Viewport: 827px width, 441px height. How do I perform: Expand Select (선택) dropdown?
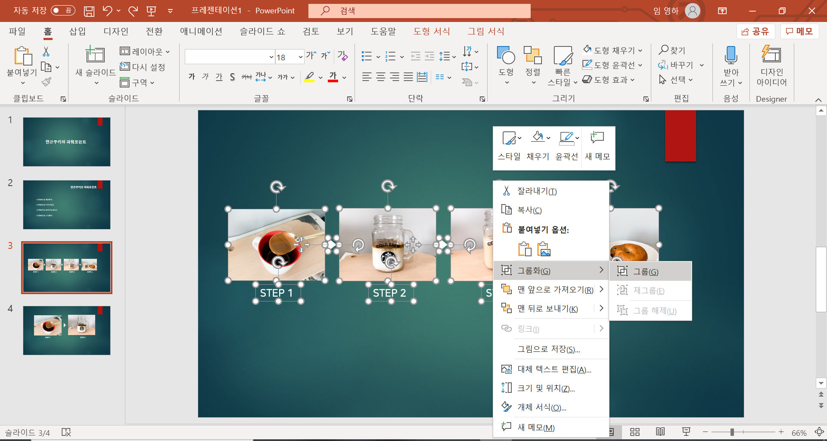point(690,80)
